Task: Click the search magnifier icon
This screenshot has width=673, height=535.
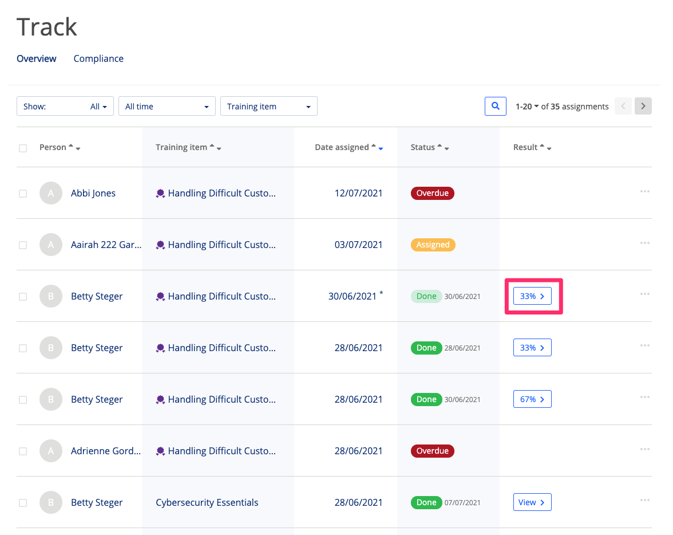Action: click(x=496, y=106)
